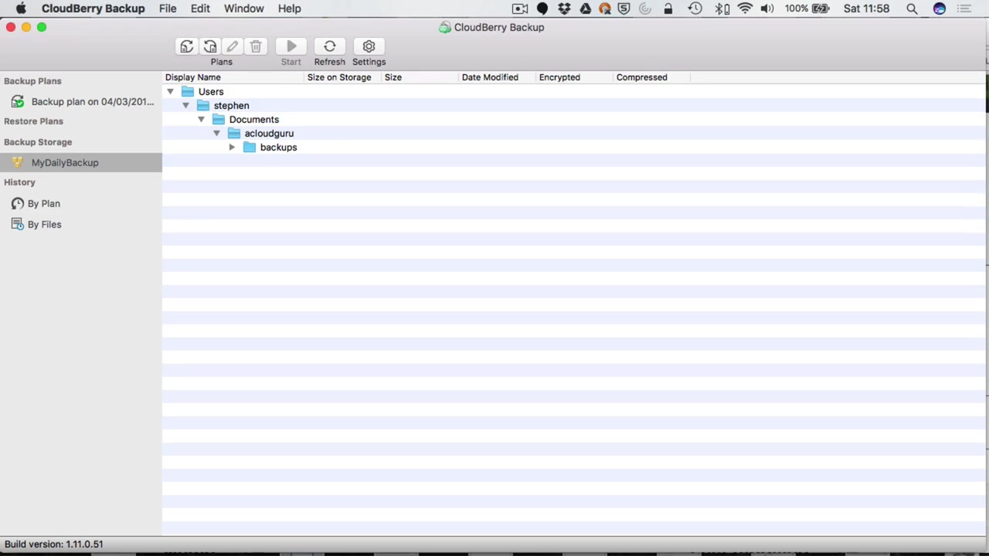
Task: Select the Documents folder icon
Action: pyautogui.click(x=219, y=120)
